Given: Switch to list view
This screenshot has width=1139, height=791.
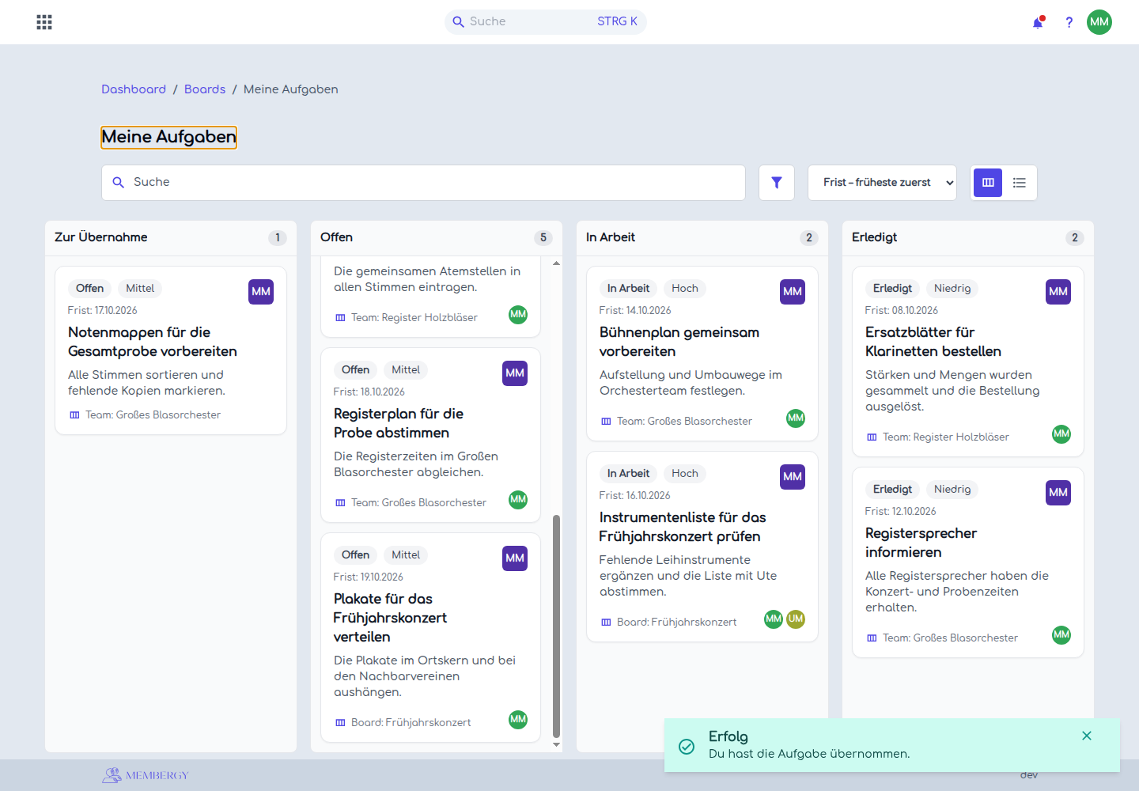Looking at the screenshot, I should click(1020, 183).
